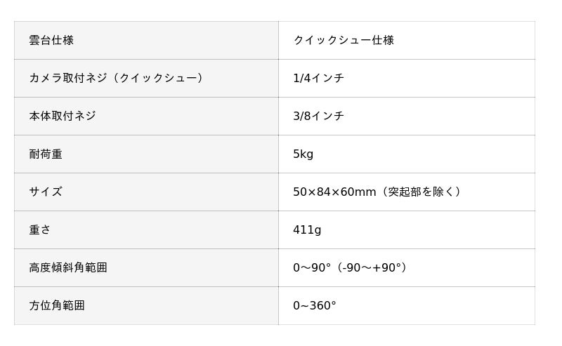Click the 高度傾斜角範囲 label cell
Image resolution: width=562 pixels, height=346 pixels.
pos(146,268)
